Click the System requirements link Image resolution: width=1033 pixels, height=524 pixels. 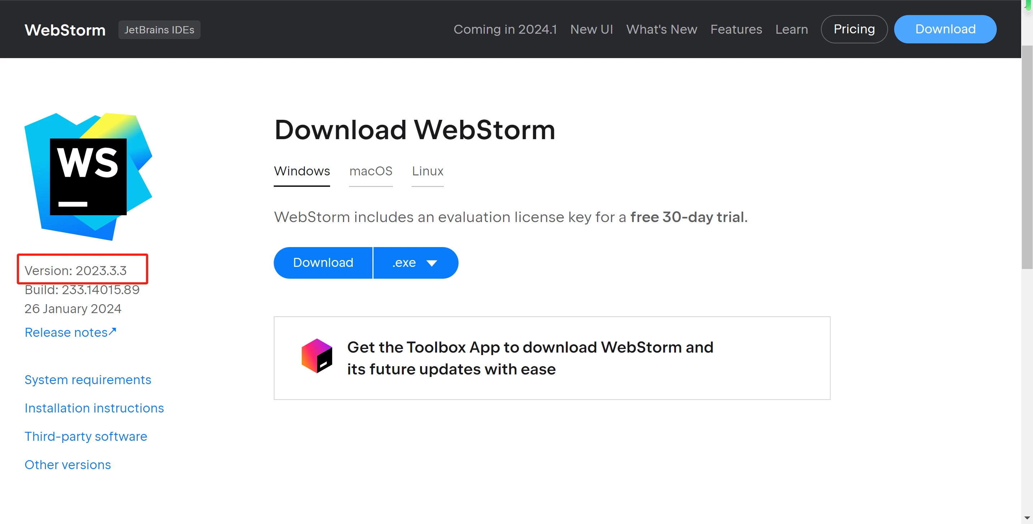click(88, 379)
